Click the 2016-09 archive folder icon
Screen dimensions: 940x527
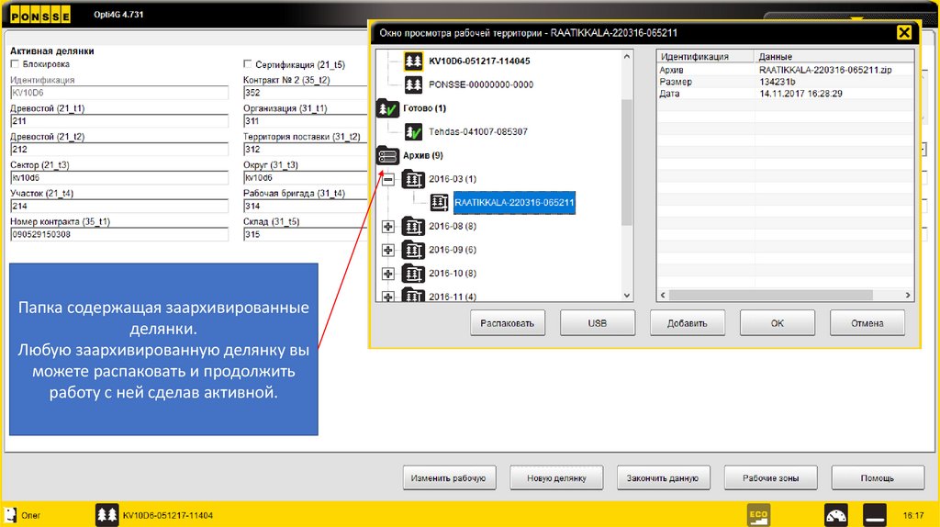pos(413,250)
